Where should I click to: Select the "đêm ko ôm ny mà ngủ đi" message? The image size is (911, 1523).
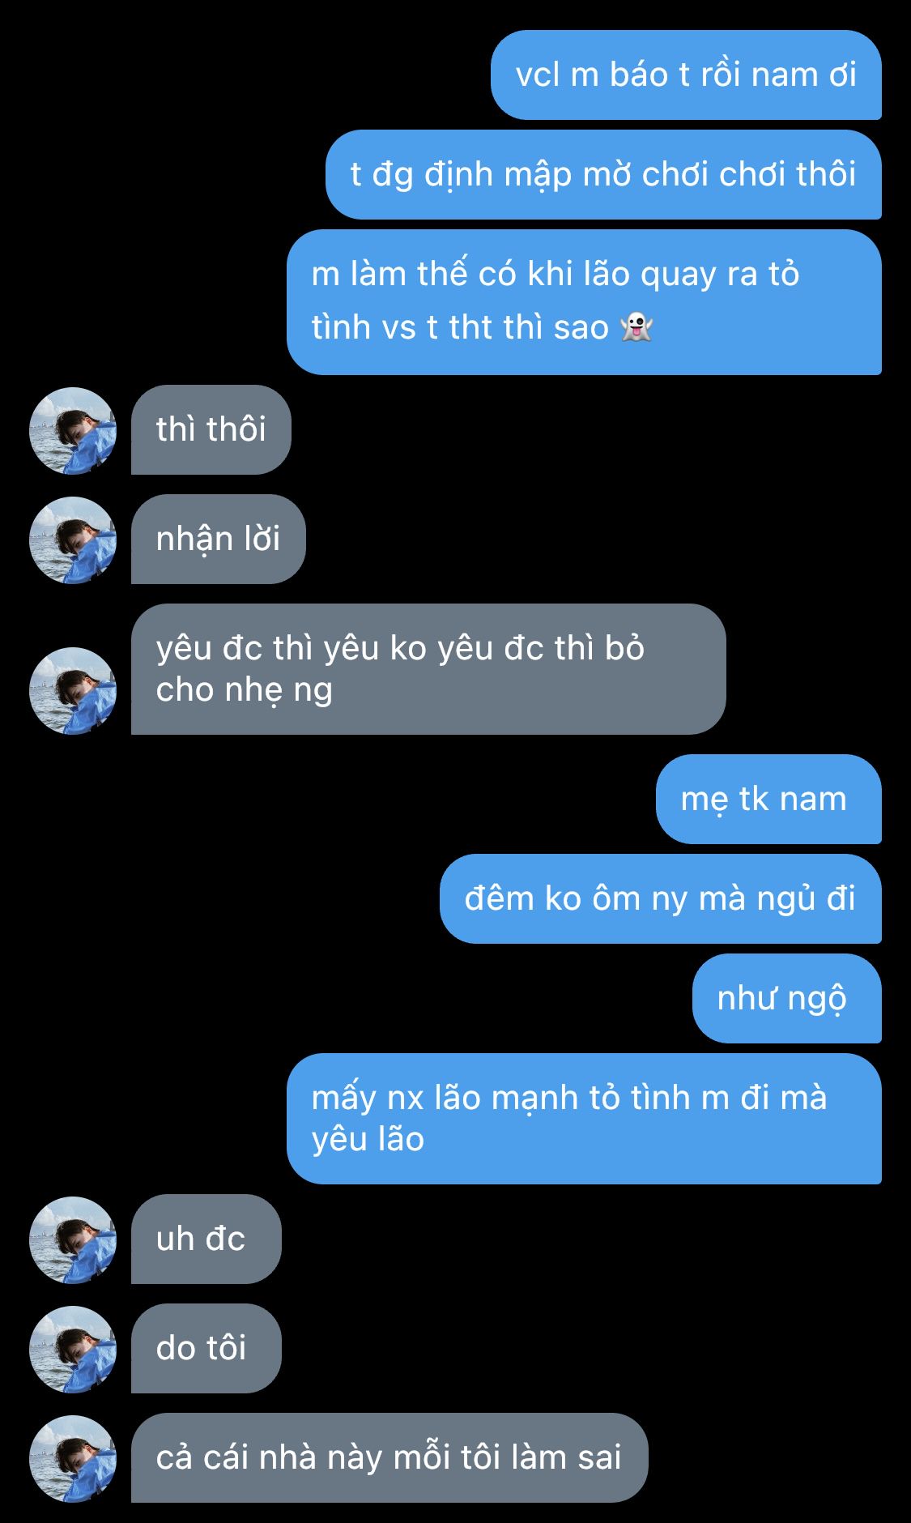(661, 898)
